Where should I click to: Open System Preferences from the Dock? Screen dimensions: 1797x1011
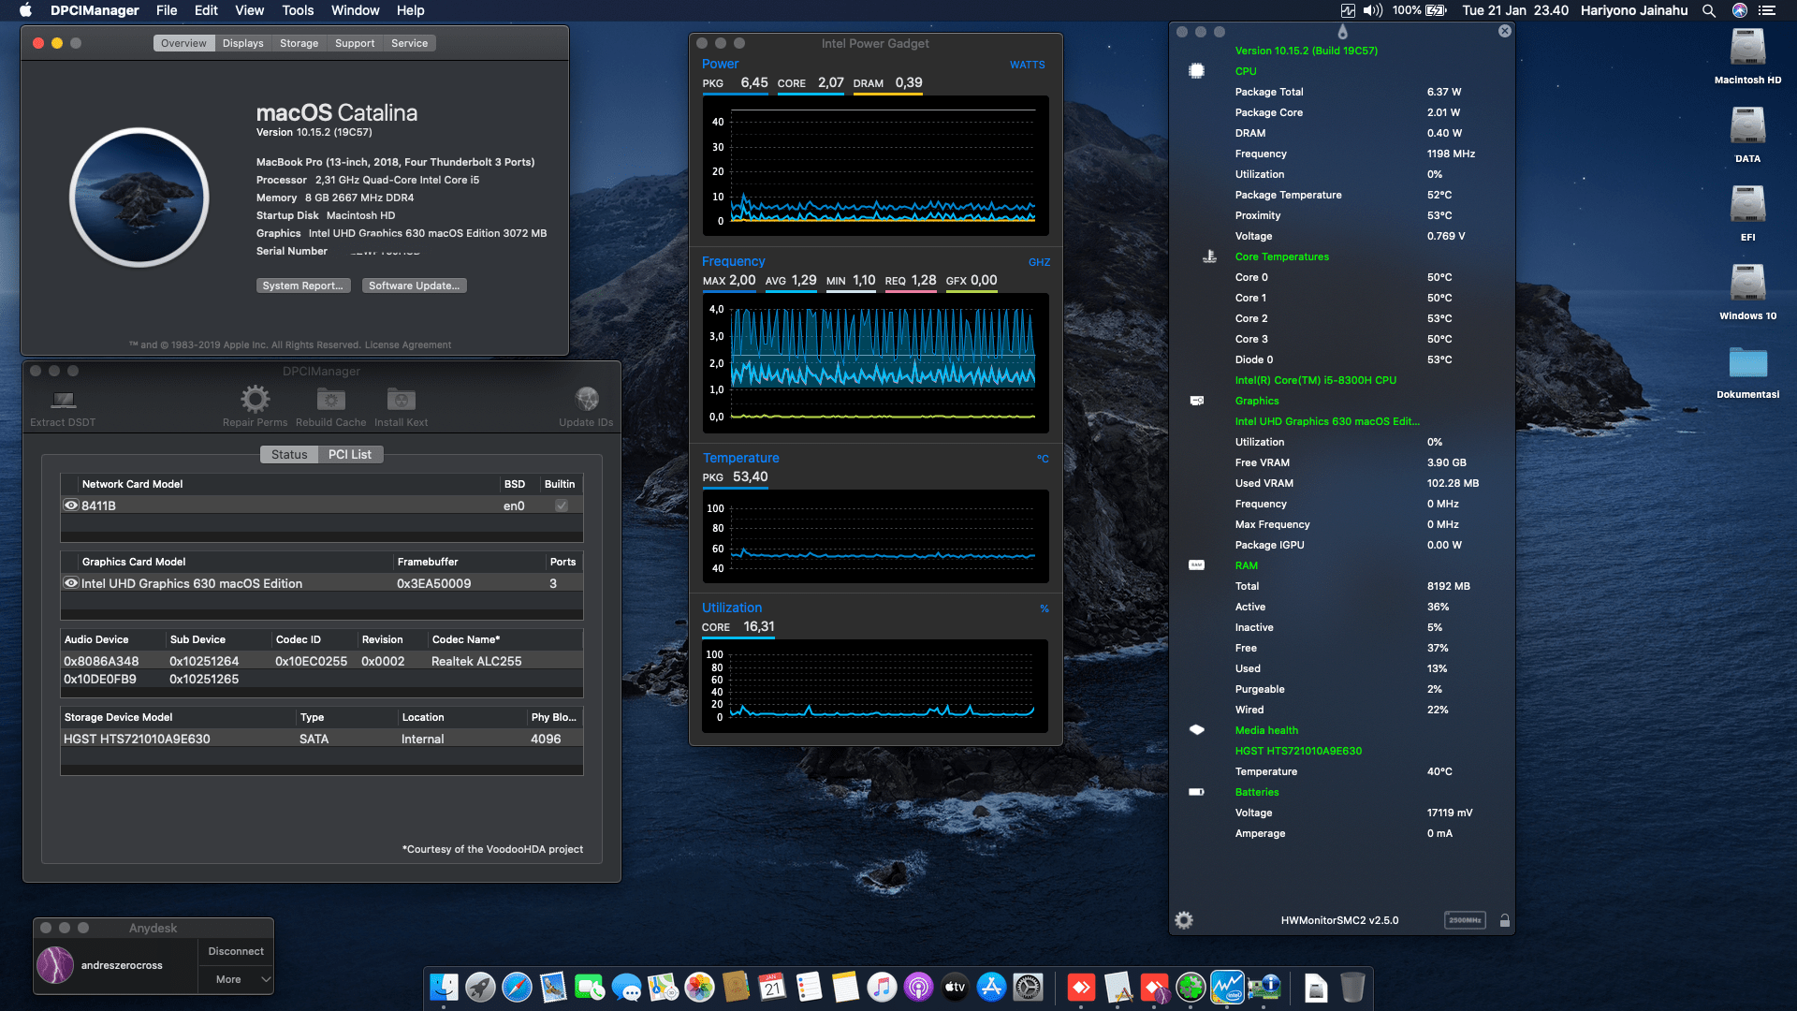[x=1028, y=987]
